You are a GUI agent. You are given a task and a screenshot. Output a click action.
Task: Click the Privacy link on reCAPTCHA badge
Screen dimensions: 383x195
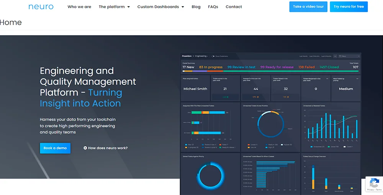[x=370, y=190]
